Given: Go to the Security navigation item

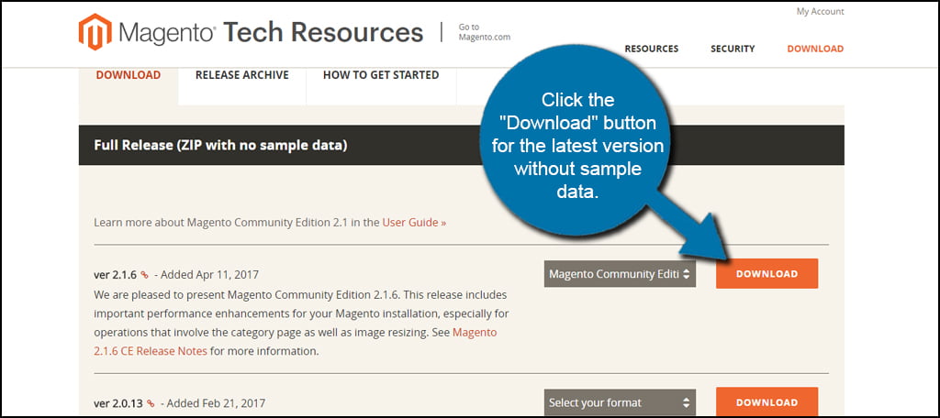Looking at the screenshot, I should coord(733,49).
